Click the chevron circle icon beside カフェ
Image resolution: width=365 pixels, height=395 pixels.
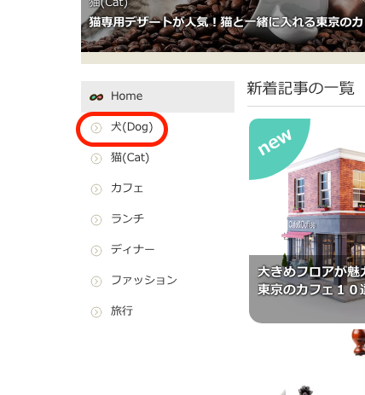[96, 189]
